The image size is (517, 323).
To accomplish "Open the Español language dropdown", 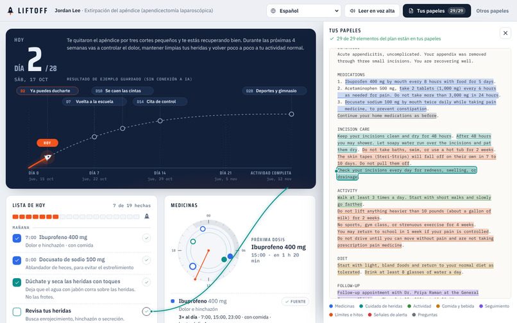I will pyautogui.click(x=303, y=11).
